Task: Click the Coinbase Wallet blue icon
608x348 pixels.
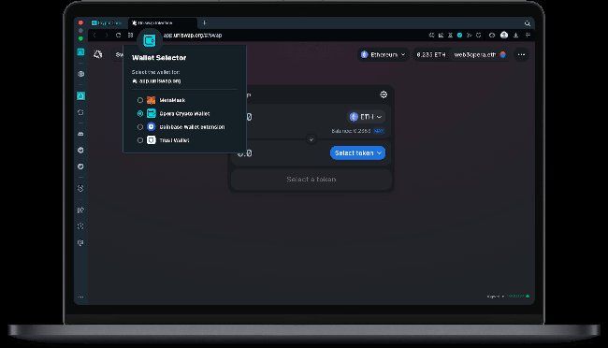Action: pos(152,127)
